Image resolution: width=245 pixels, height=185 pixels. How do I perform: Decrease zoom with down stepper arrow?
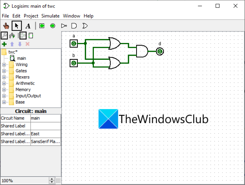click(x=52, y=182)
